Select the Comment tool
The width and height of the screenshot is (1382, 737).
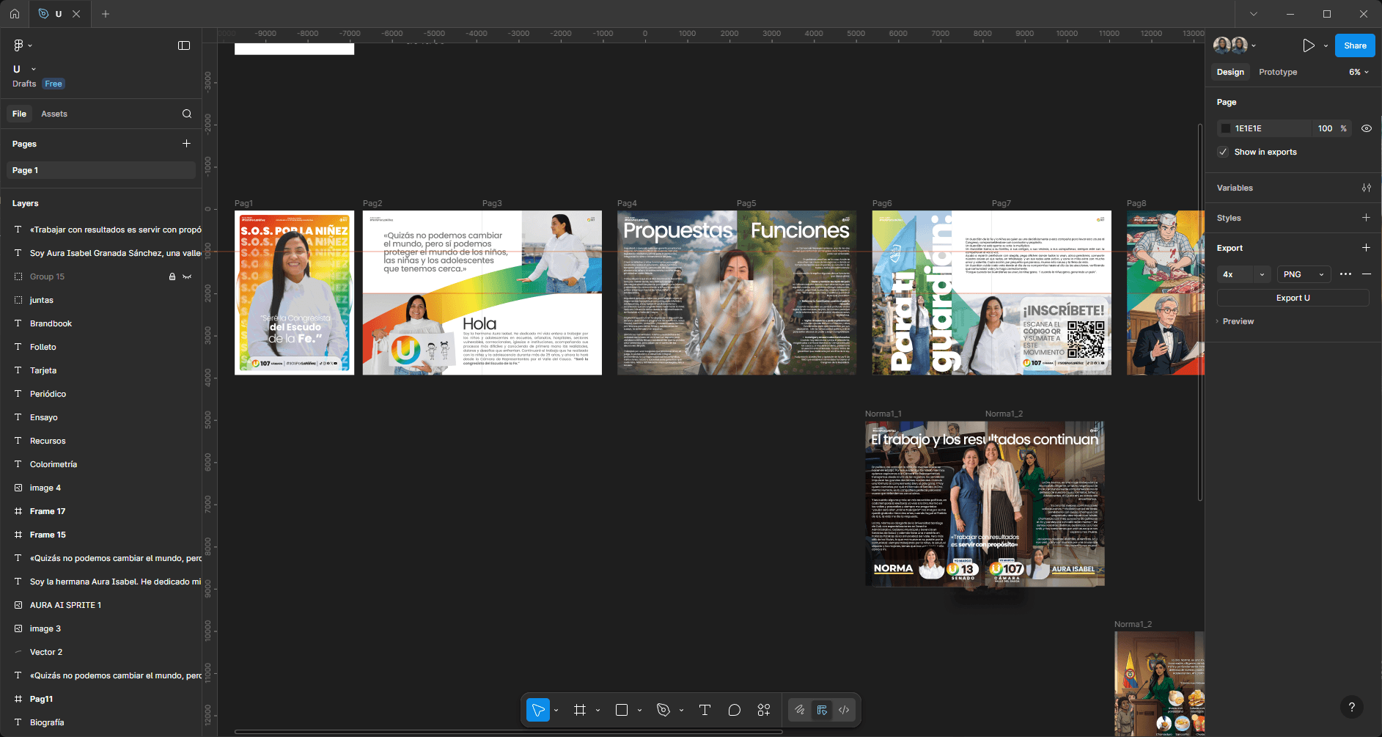point(734,710)
